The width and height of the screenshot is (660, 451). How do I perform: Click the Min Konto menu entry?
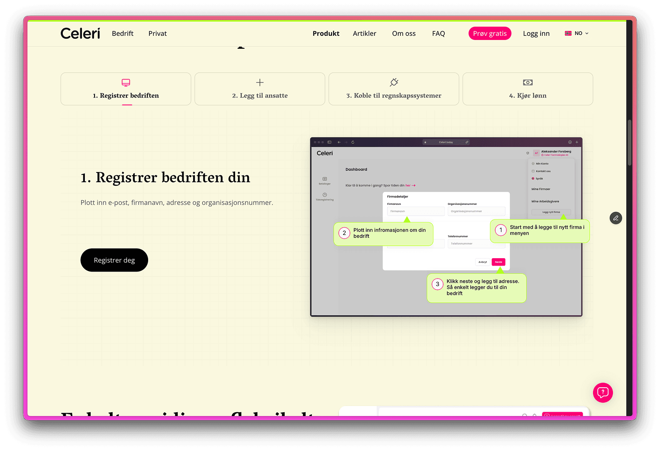540,164
